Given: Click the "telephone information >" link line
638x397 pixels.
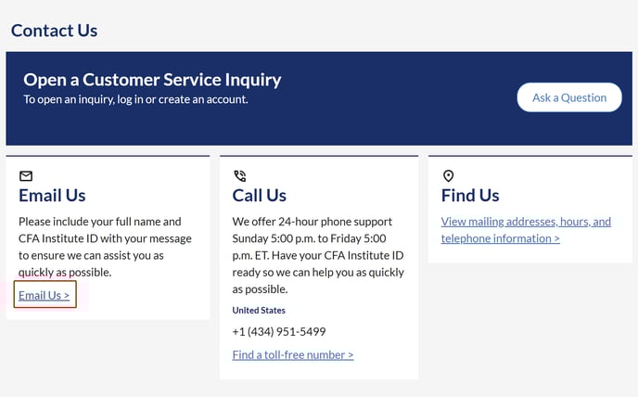Looking at the screenshot, I should point(501,238).
